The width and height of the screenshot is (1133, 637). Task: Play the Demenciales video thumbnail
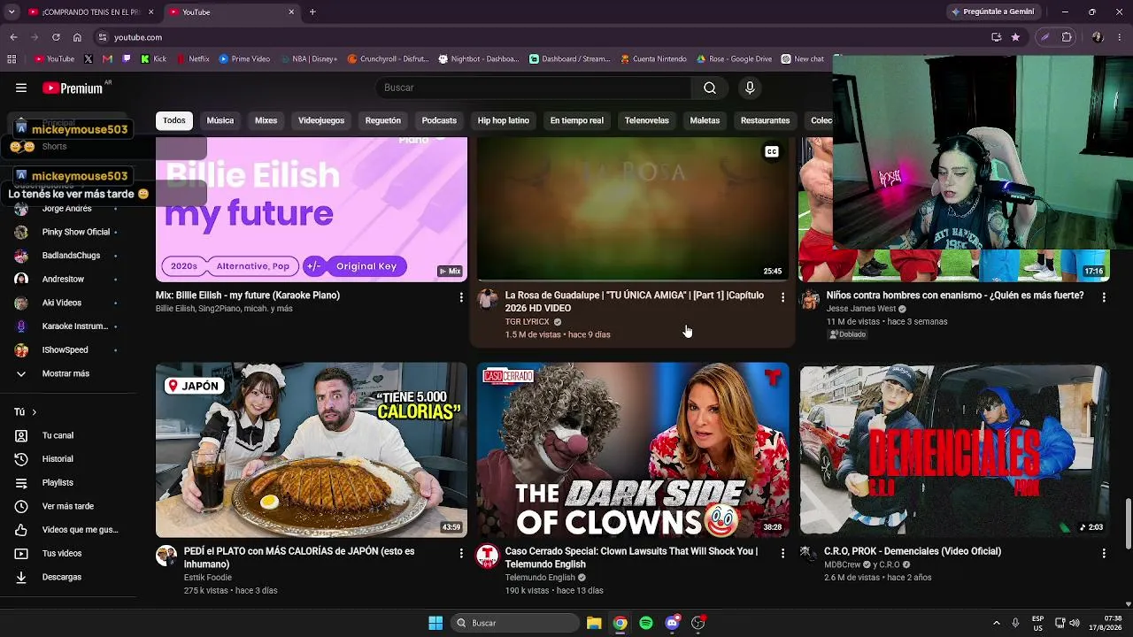954,449
